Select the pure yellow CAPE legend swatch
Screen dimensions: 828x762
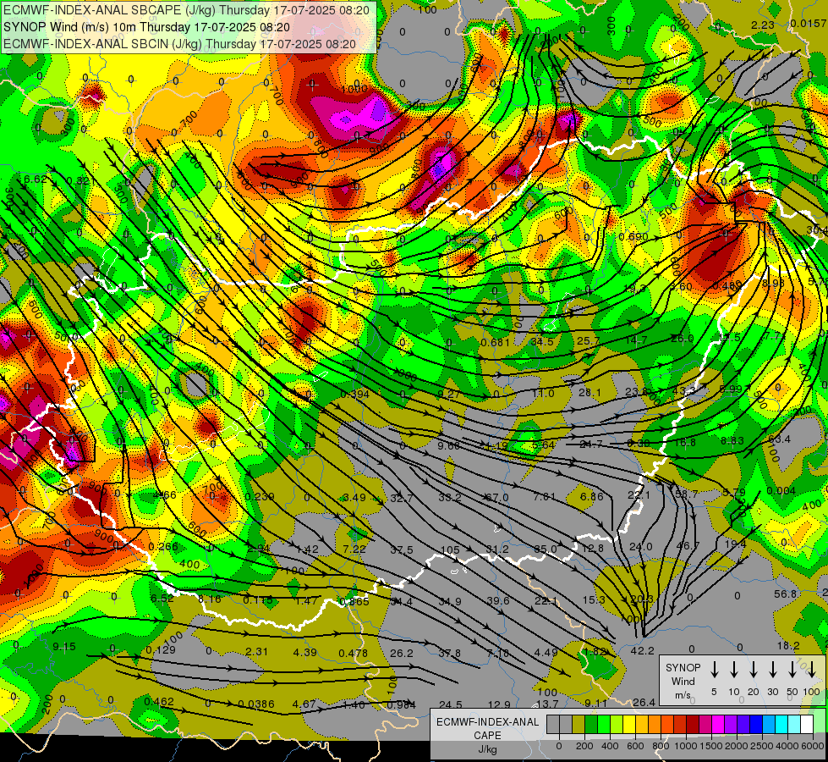629,724
